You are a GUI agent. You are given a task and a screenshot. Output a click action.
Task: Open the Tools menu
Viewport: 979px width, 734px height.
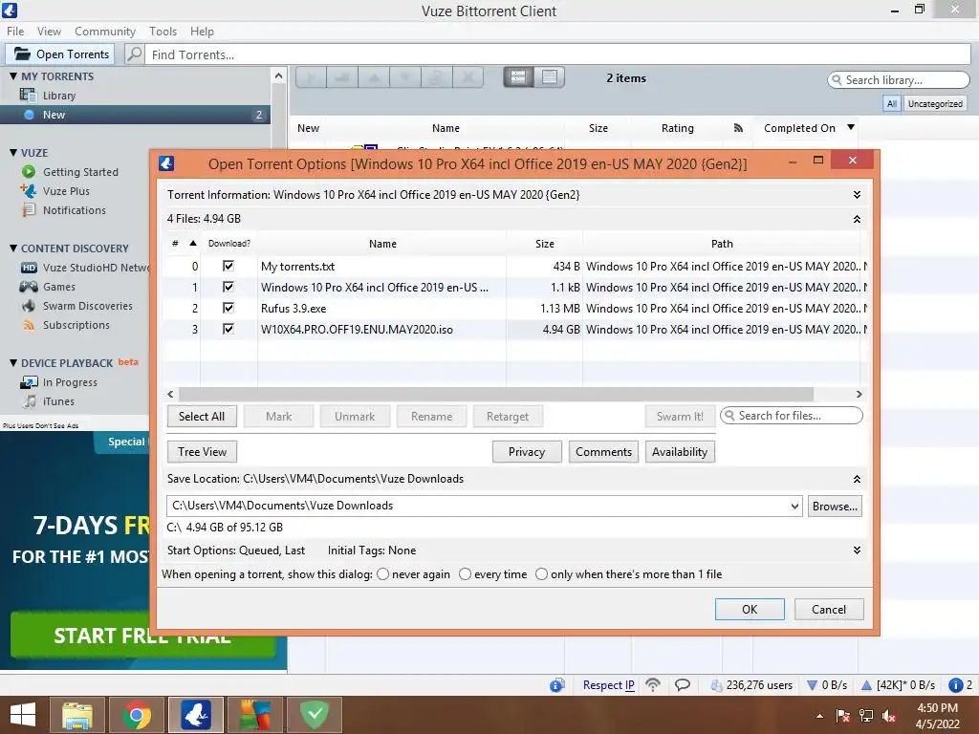point(163,32)
